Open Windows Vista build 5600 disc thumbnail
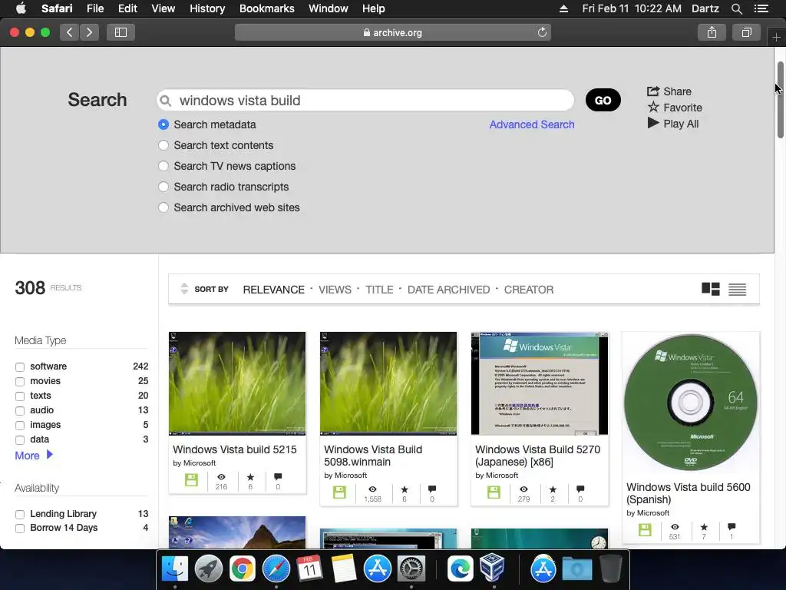This screenshot has height=590, width=786. [x=691, y=402]
